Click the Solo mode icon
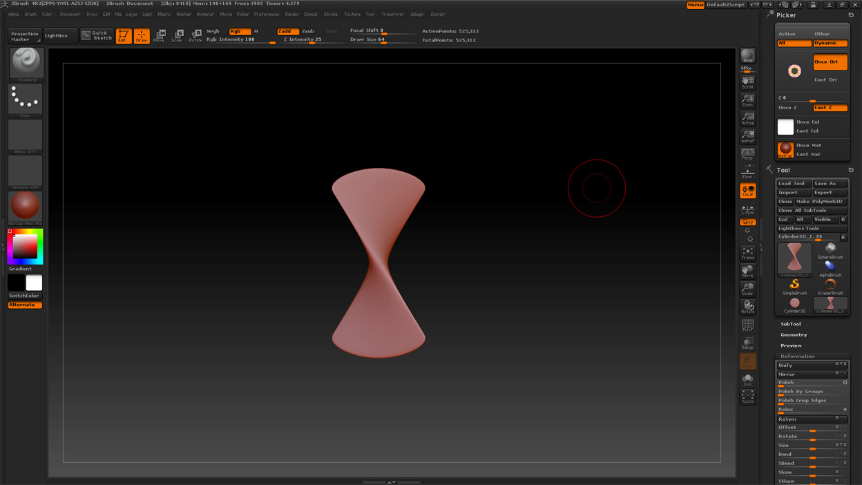The height and width of the screenshot is (485, 862). pyautogui.click(x=747, y=379)
